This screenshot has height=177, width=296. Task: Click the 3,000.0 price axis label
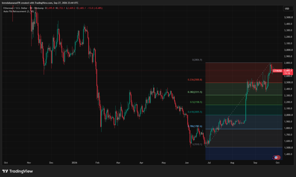point(288,50)
